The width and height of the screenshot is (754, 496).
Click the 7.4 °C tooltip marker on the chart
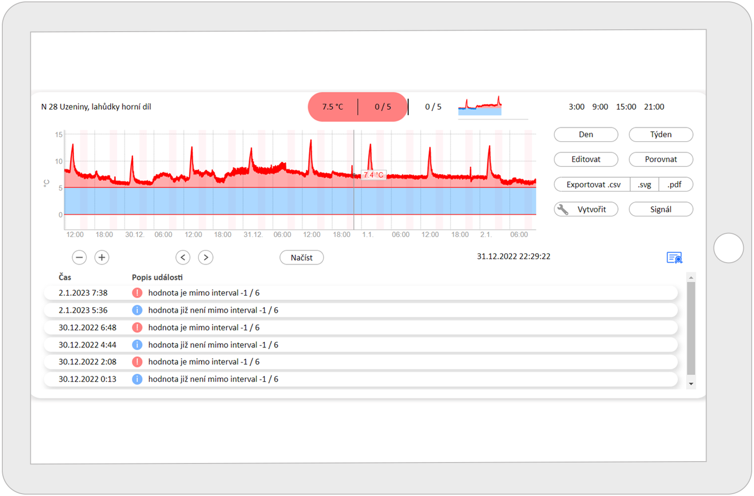click(374, 175)
